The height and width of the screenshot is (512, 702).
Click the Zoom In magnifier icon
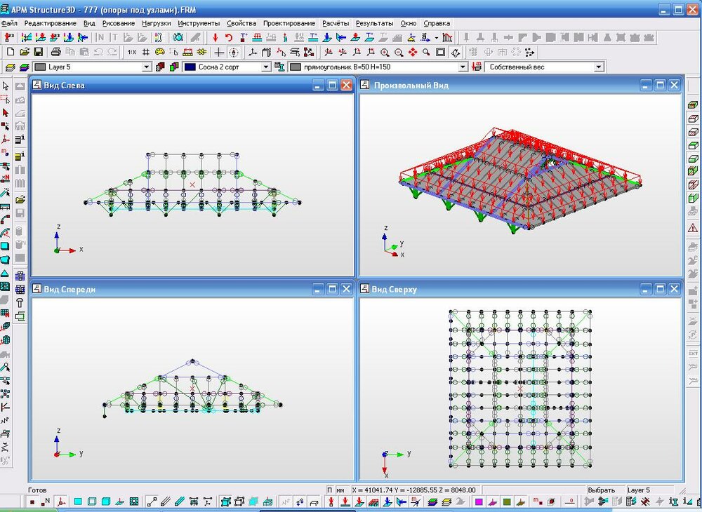pos(385,52)
